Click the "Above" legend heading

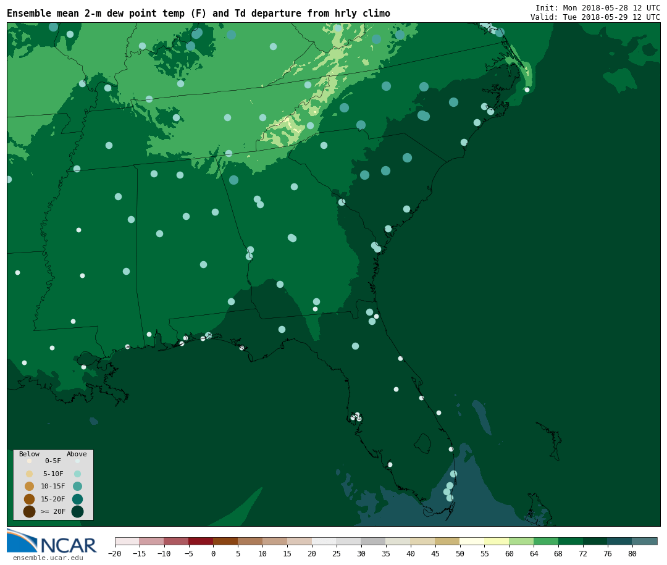[x=77, y=454]
